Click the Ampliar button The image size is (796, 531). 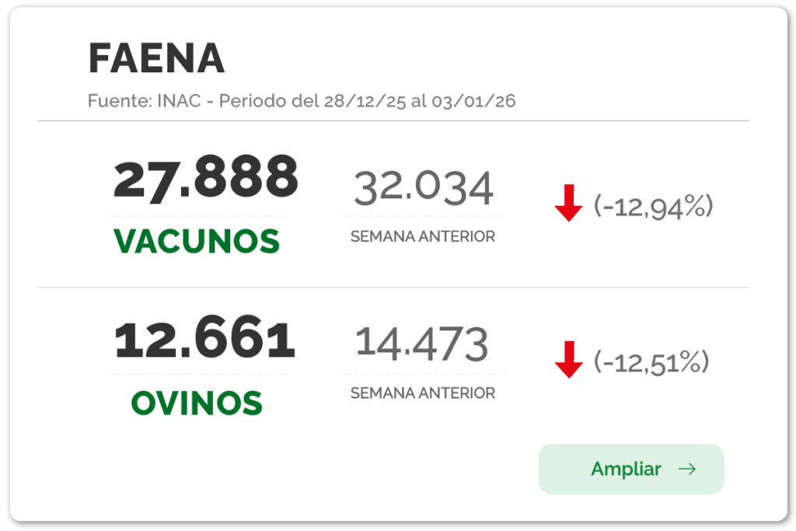pyautogui.click(x=630, y=469)
